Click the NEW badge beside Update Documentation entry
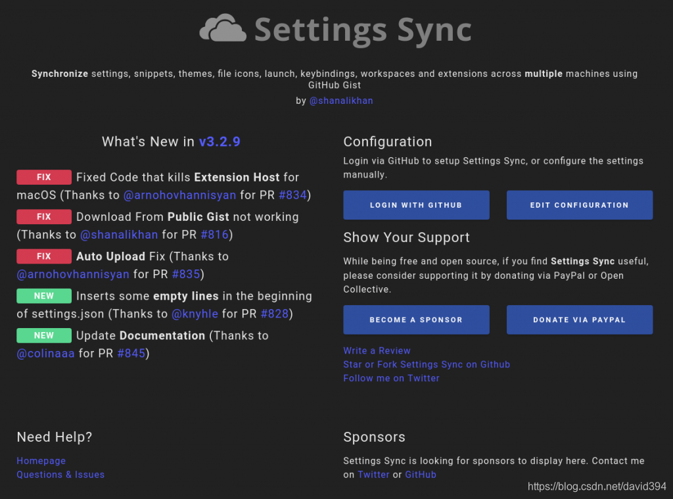The height and width of the screenshot is (499, 673). click(44, 335)
